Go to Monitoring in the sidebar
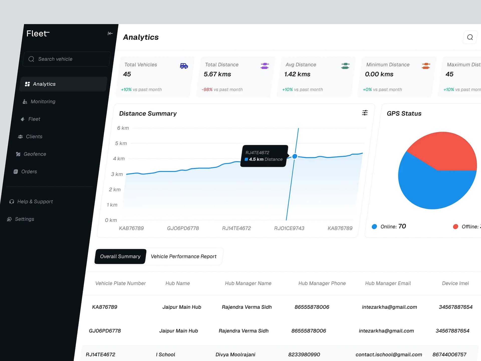Viewport: 481px width, 361px height. 43,102
